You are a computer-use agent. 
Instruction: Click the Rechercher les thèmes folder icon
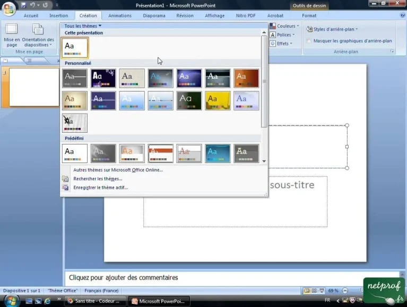tap(65, 179)
